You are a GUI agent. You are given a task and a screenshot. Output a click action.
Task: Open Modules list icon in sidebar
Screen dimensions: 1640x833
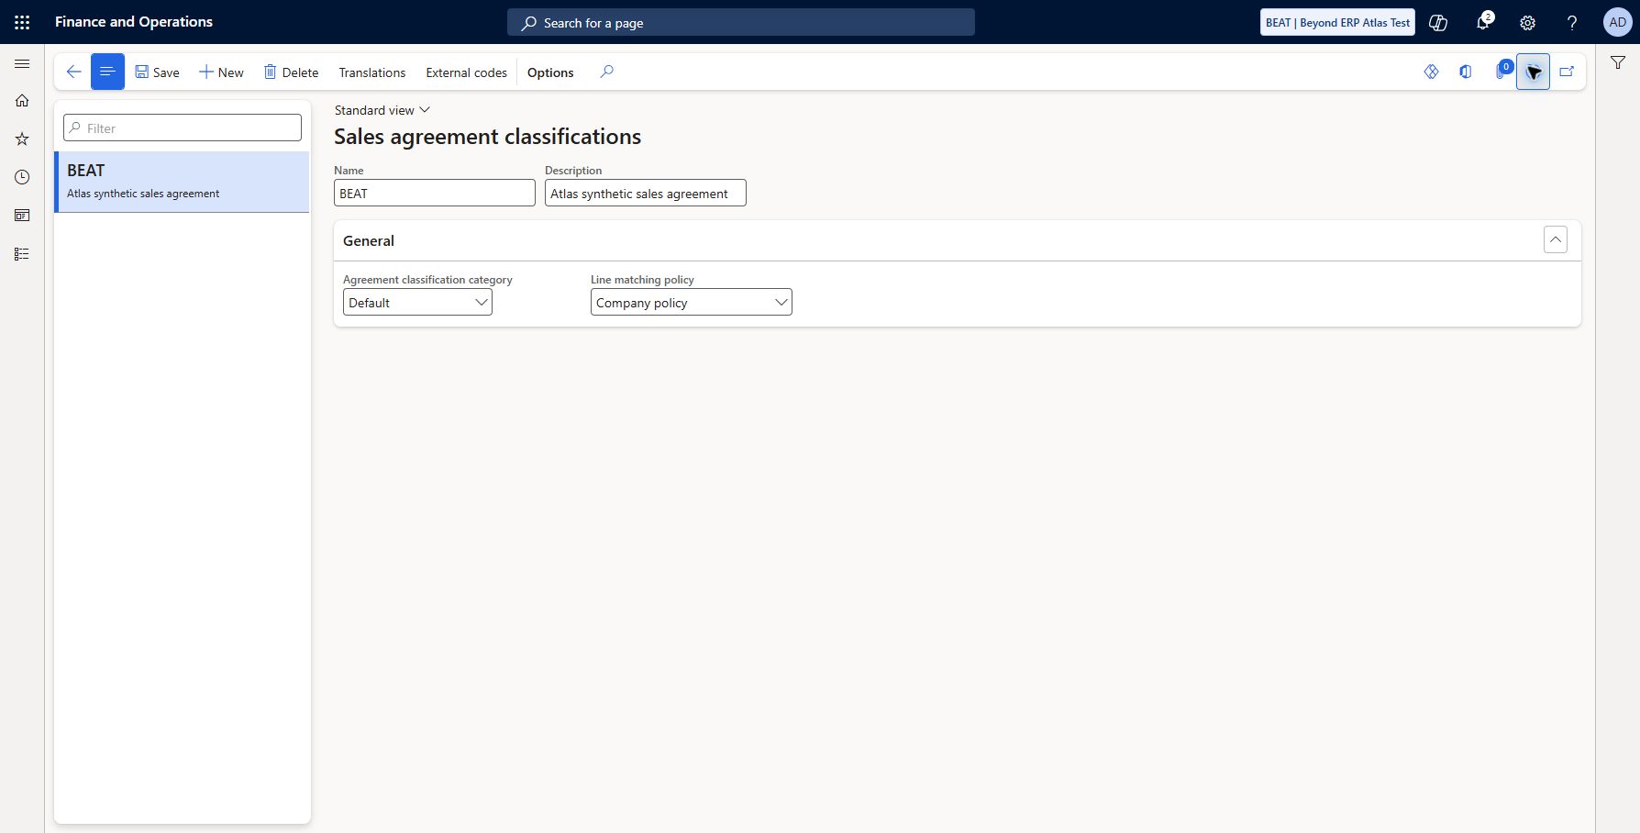[22, 254]
